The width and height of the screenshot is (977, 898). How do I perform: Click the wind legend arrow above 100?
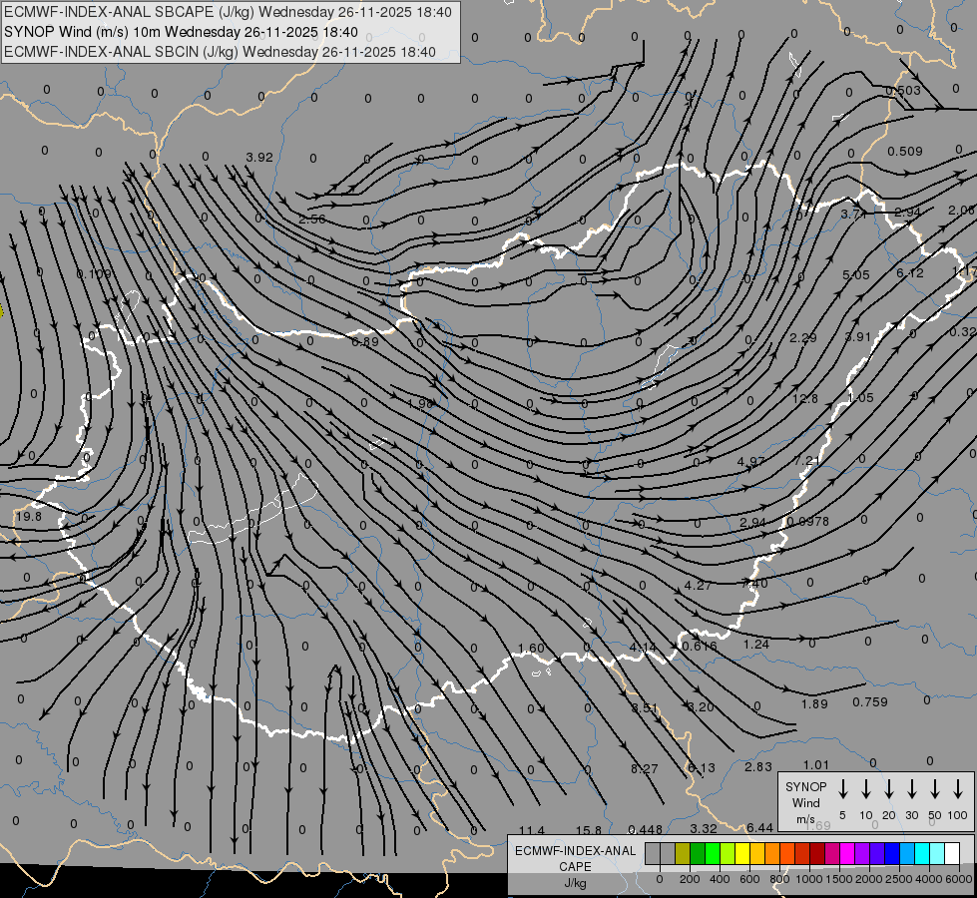[x=958, y=789]
